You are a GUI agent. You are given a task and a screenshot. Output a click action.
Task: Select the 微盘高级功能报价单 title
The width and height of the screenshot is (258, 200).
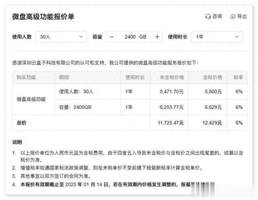tap(43, 17)
